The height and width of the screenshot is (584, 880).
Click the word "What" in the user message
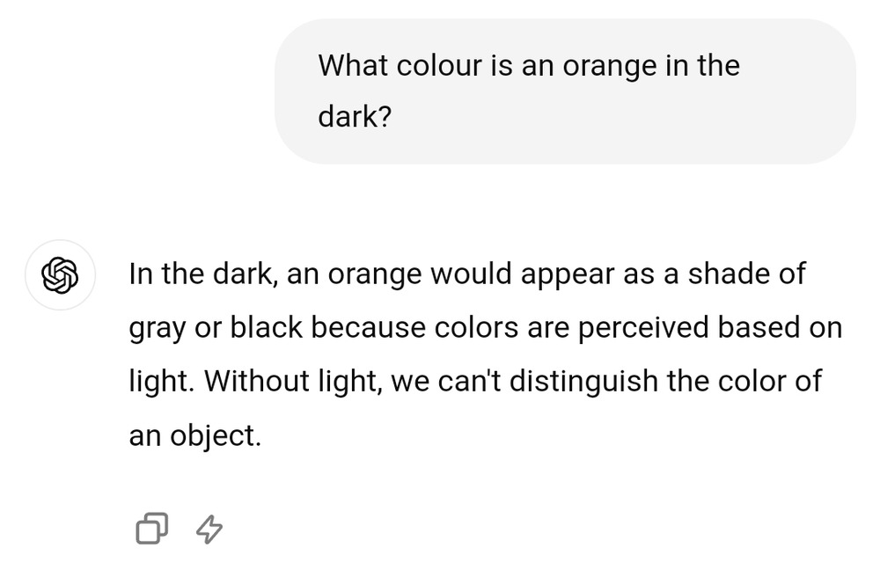[x=350, y=66]
